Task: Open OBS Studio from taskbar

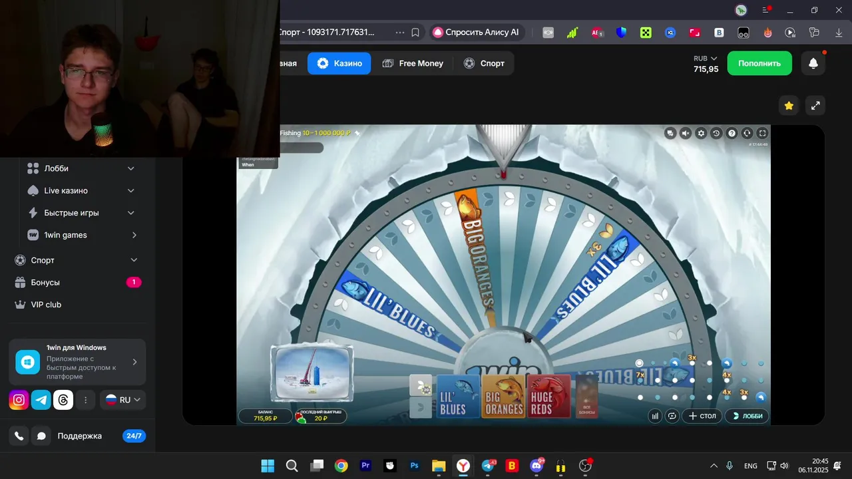Action: pos(586,466)
